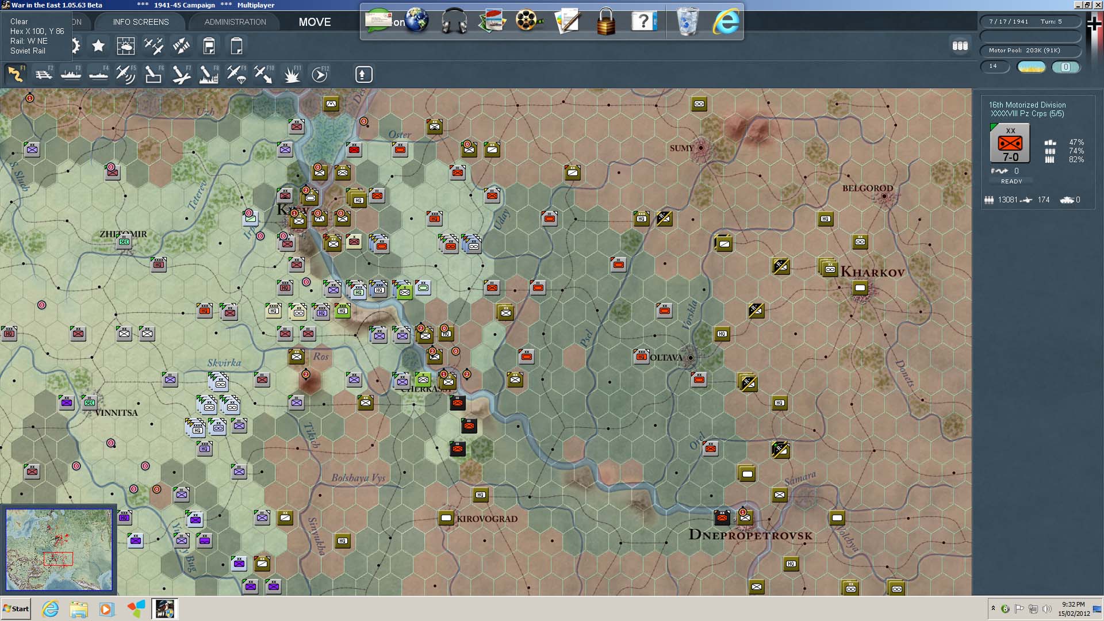
Task: Click the KHARKOV city label on map
Action: point(873,272)
